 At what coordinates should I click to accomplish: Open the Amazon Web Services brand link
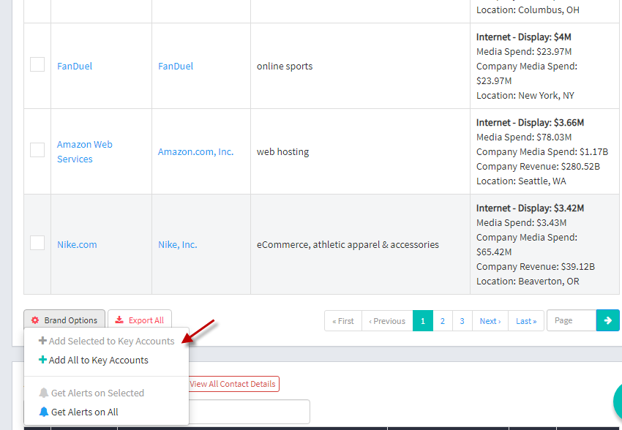84,152
